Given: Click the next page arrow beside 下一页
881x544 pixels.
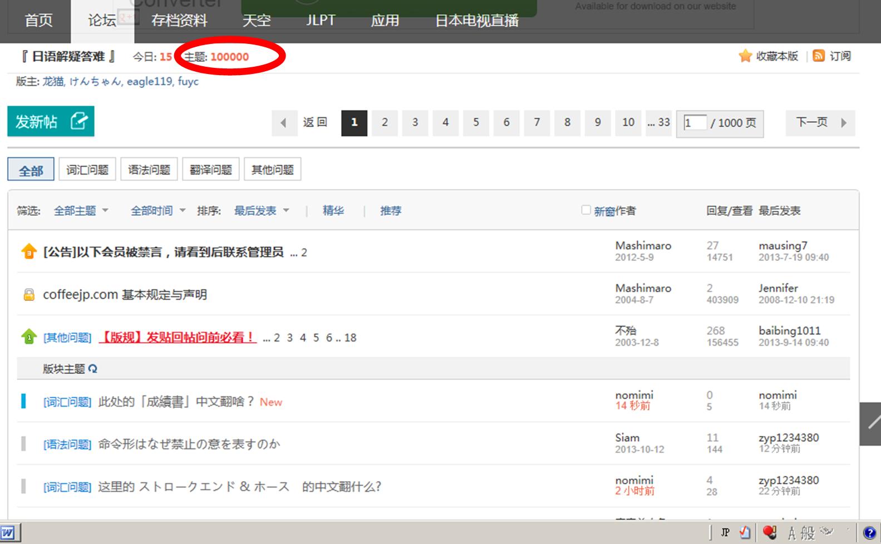Looking at the screenshot, I should 844,123.
